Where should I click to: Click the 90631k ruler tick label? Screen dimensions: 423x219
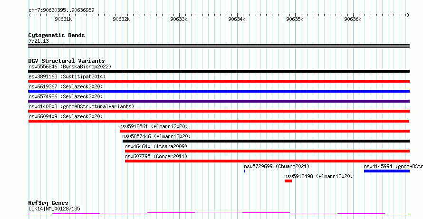point(63,19)
